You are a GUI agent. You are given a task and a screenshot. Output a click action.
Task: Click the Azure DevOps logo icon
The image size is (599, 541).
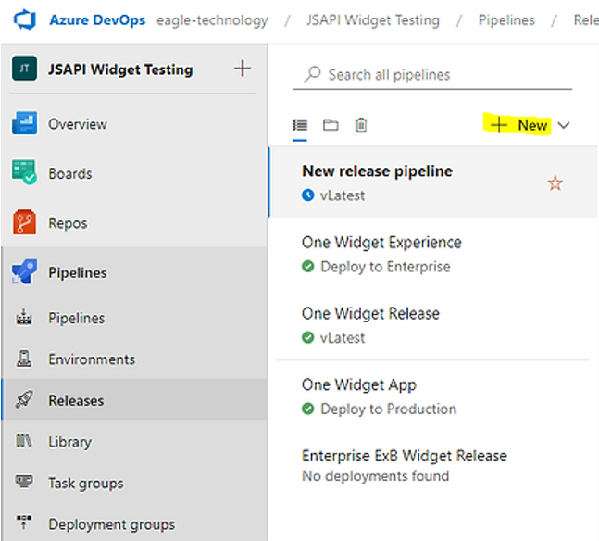25,19
